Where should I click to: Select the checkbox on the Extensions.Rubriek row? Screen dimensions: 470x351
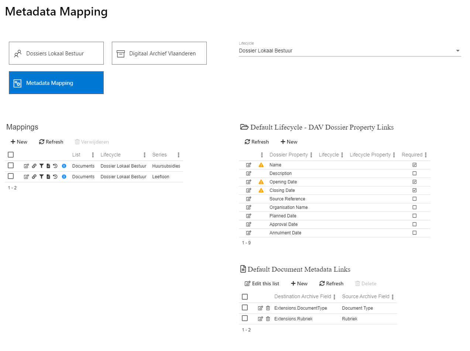coord(245,319)
